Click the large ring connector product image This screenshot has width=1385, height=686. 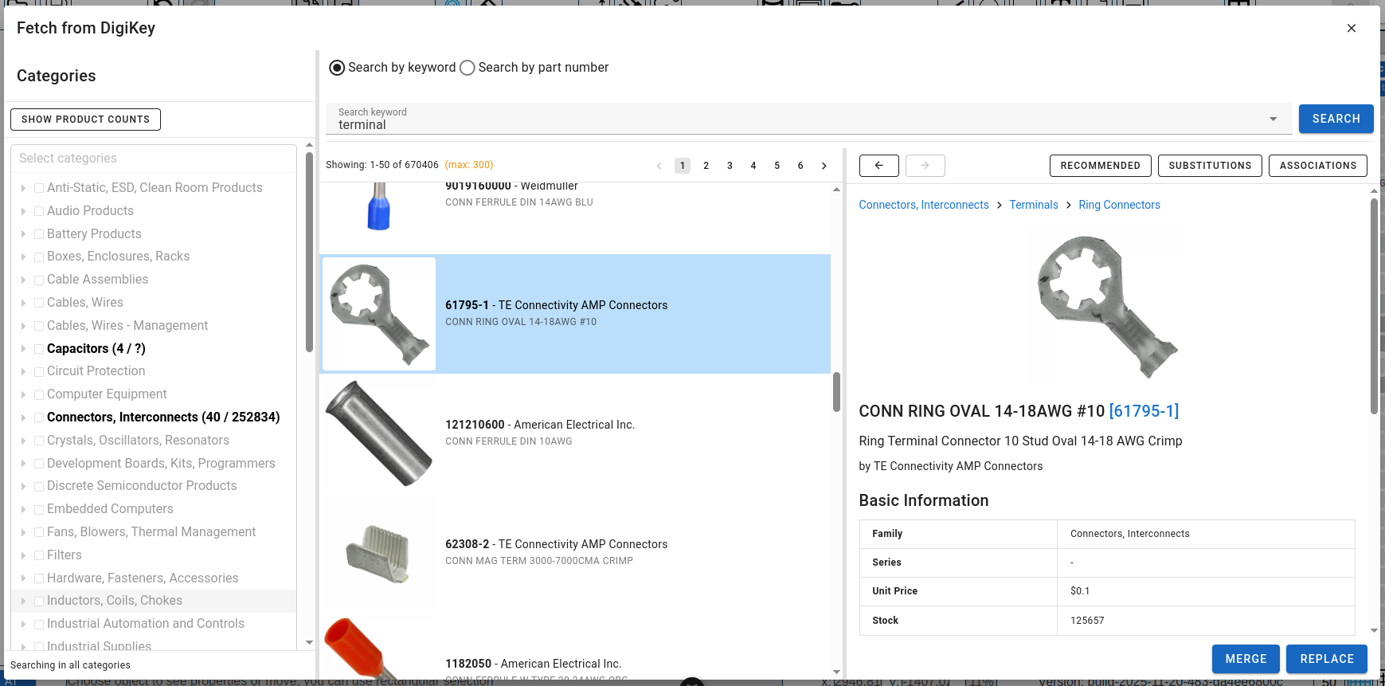click(x=1107, y=306)
